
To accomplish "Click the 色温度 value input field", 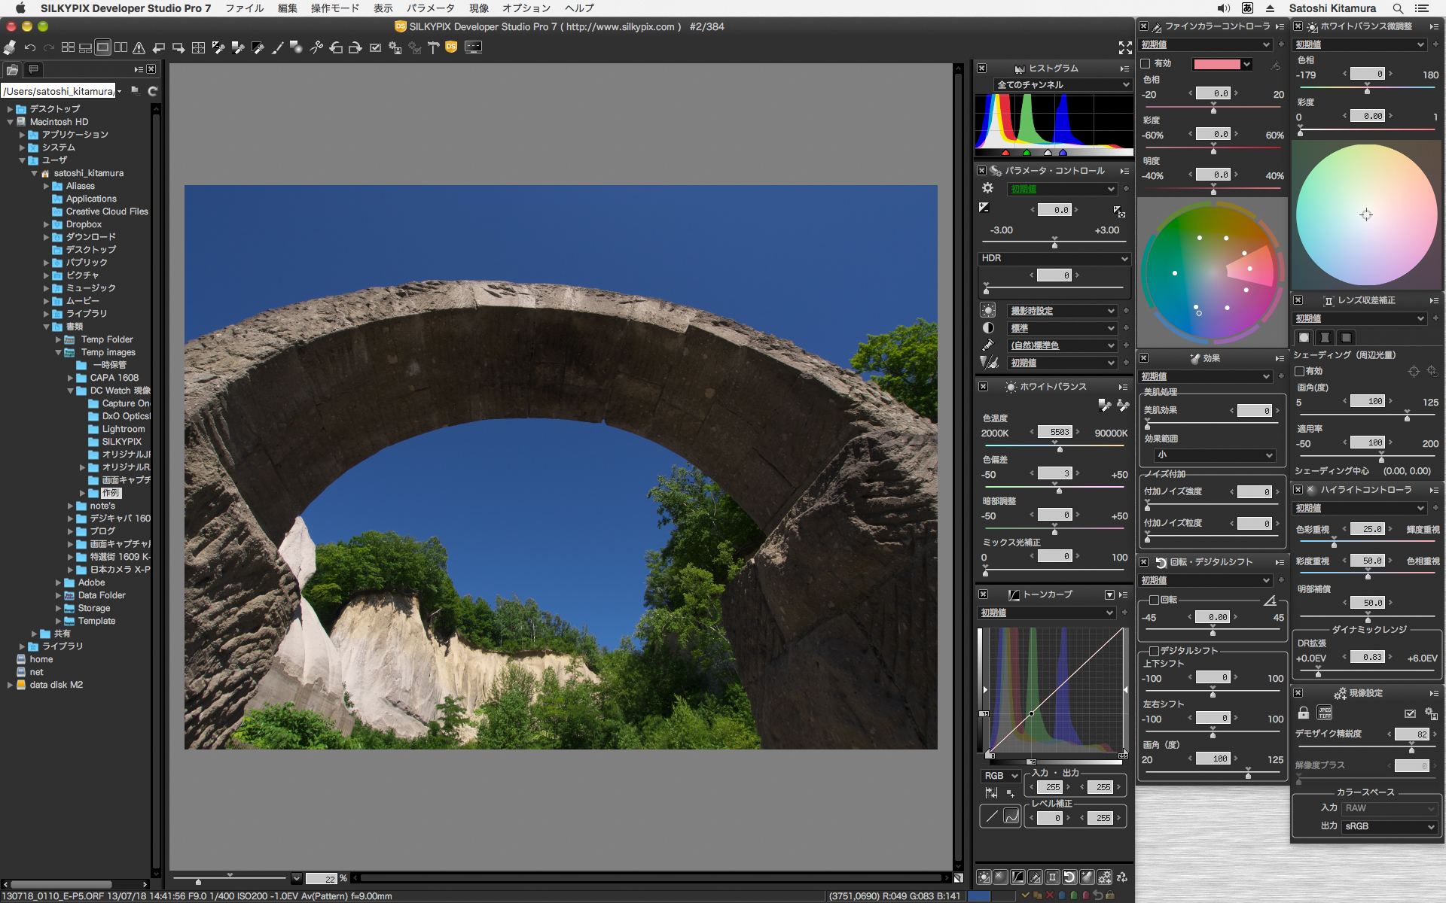I will 1054,432.
